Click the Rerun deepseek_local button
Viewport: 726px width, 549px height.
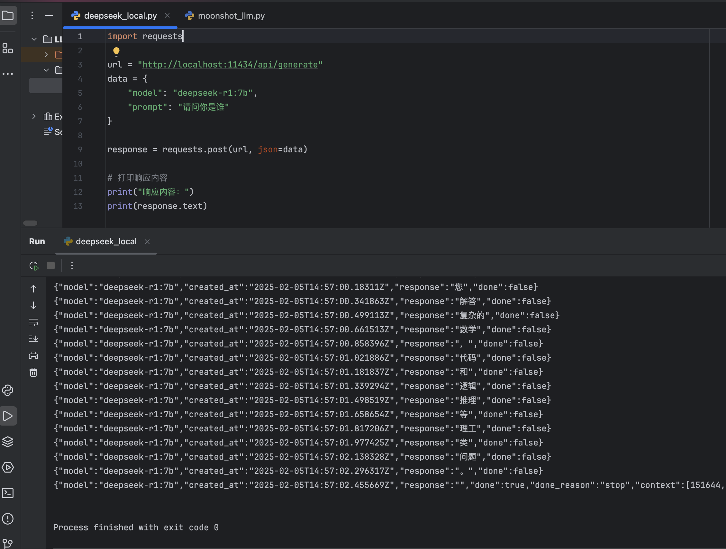click(34, 265)
